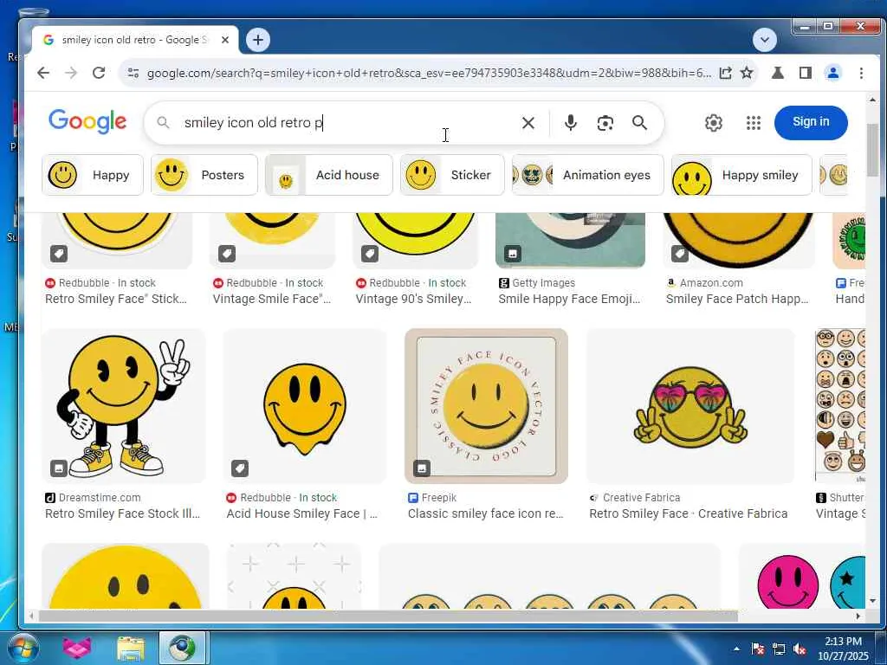887x665 pixels.
Task: Open Smiley Face Patch Amazon link
Action: (x=737, y=299)
